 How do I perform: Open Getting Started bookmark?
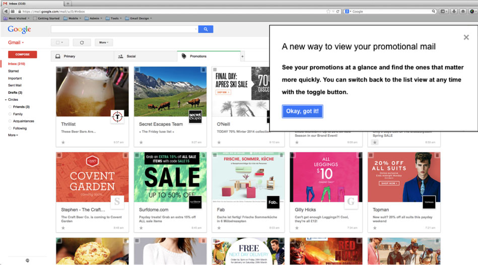[46, 18]
